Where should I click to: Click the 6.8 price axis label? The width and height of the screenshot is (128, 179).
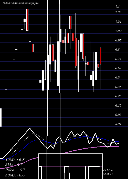click(x=118, y=50)
